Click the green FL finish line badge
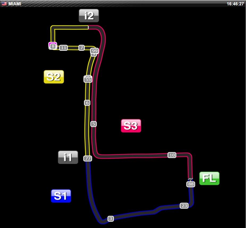Screen dimensions: 246x228 click(x=209, y=178)
